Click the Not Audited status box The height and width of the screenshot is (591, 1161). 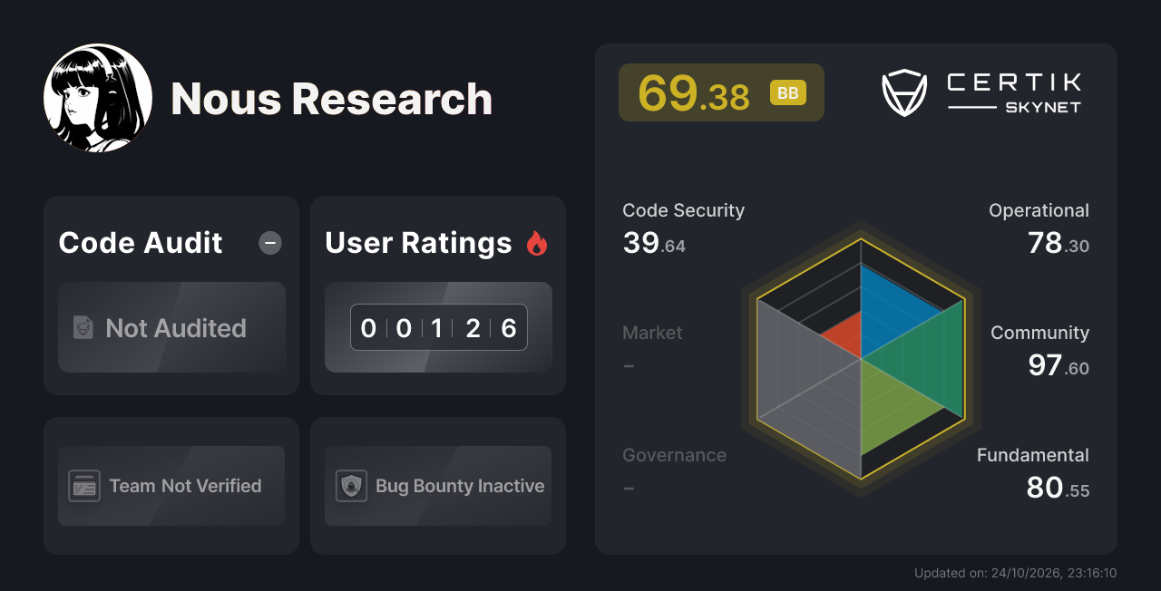coord(171,327)
